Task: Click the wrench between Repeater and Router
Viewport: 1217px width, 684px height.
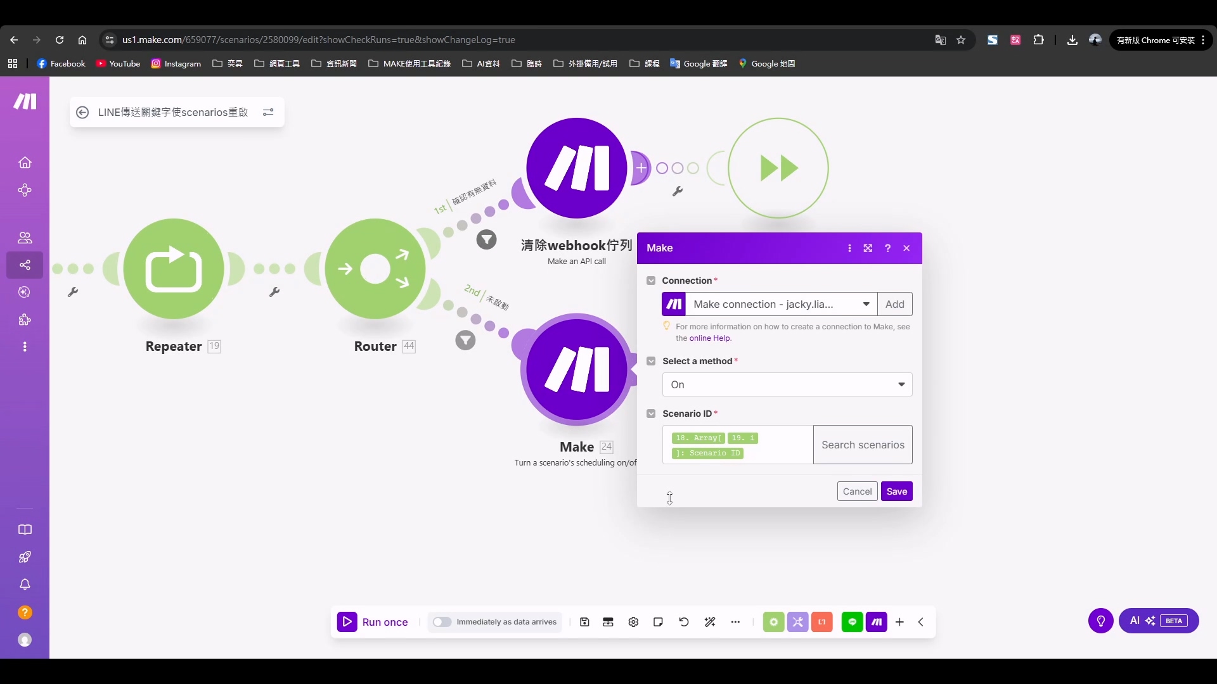Action: click(274, 292)
